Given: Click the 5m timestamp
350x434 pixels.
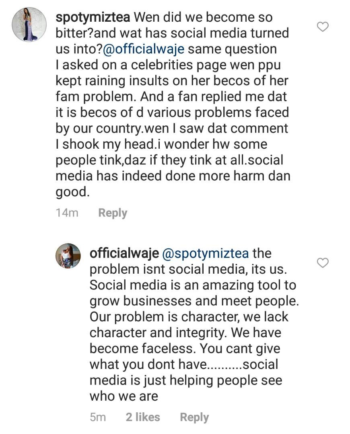Looking at the screenshot, I should point(98,417).
